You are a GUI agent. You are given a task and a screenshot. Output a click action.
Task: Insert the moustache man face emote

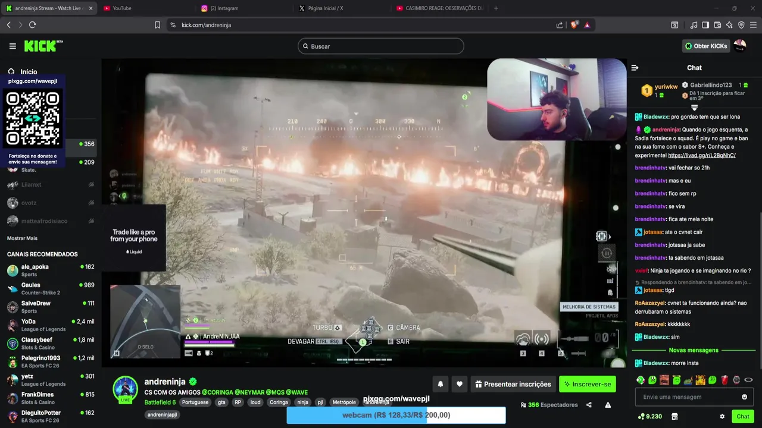tap(664, 380)
